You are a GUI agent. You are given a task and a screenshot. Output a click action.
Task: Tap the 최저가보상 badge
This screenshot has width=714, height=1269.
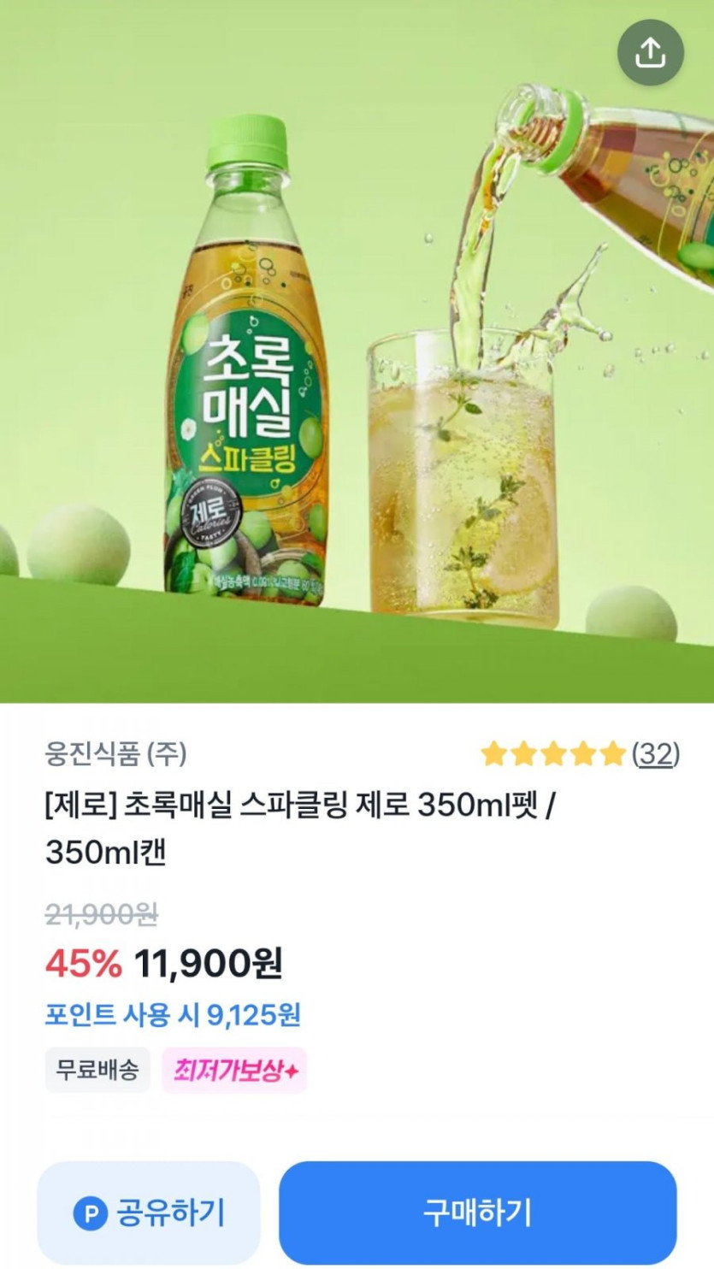point(234,1070)
